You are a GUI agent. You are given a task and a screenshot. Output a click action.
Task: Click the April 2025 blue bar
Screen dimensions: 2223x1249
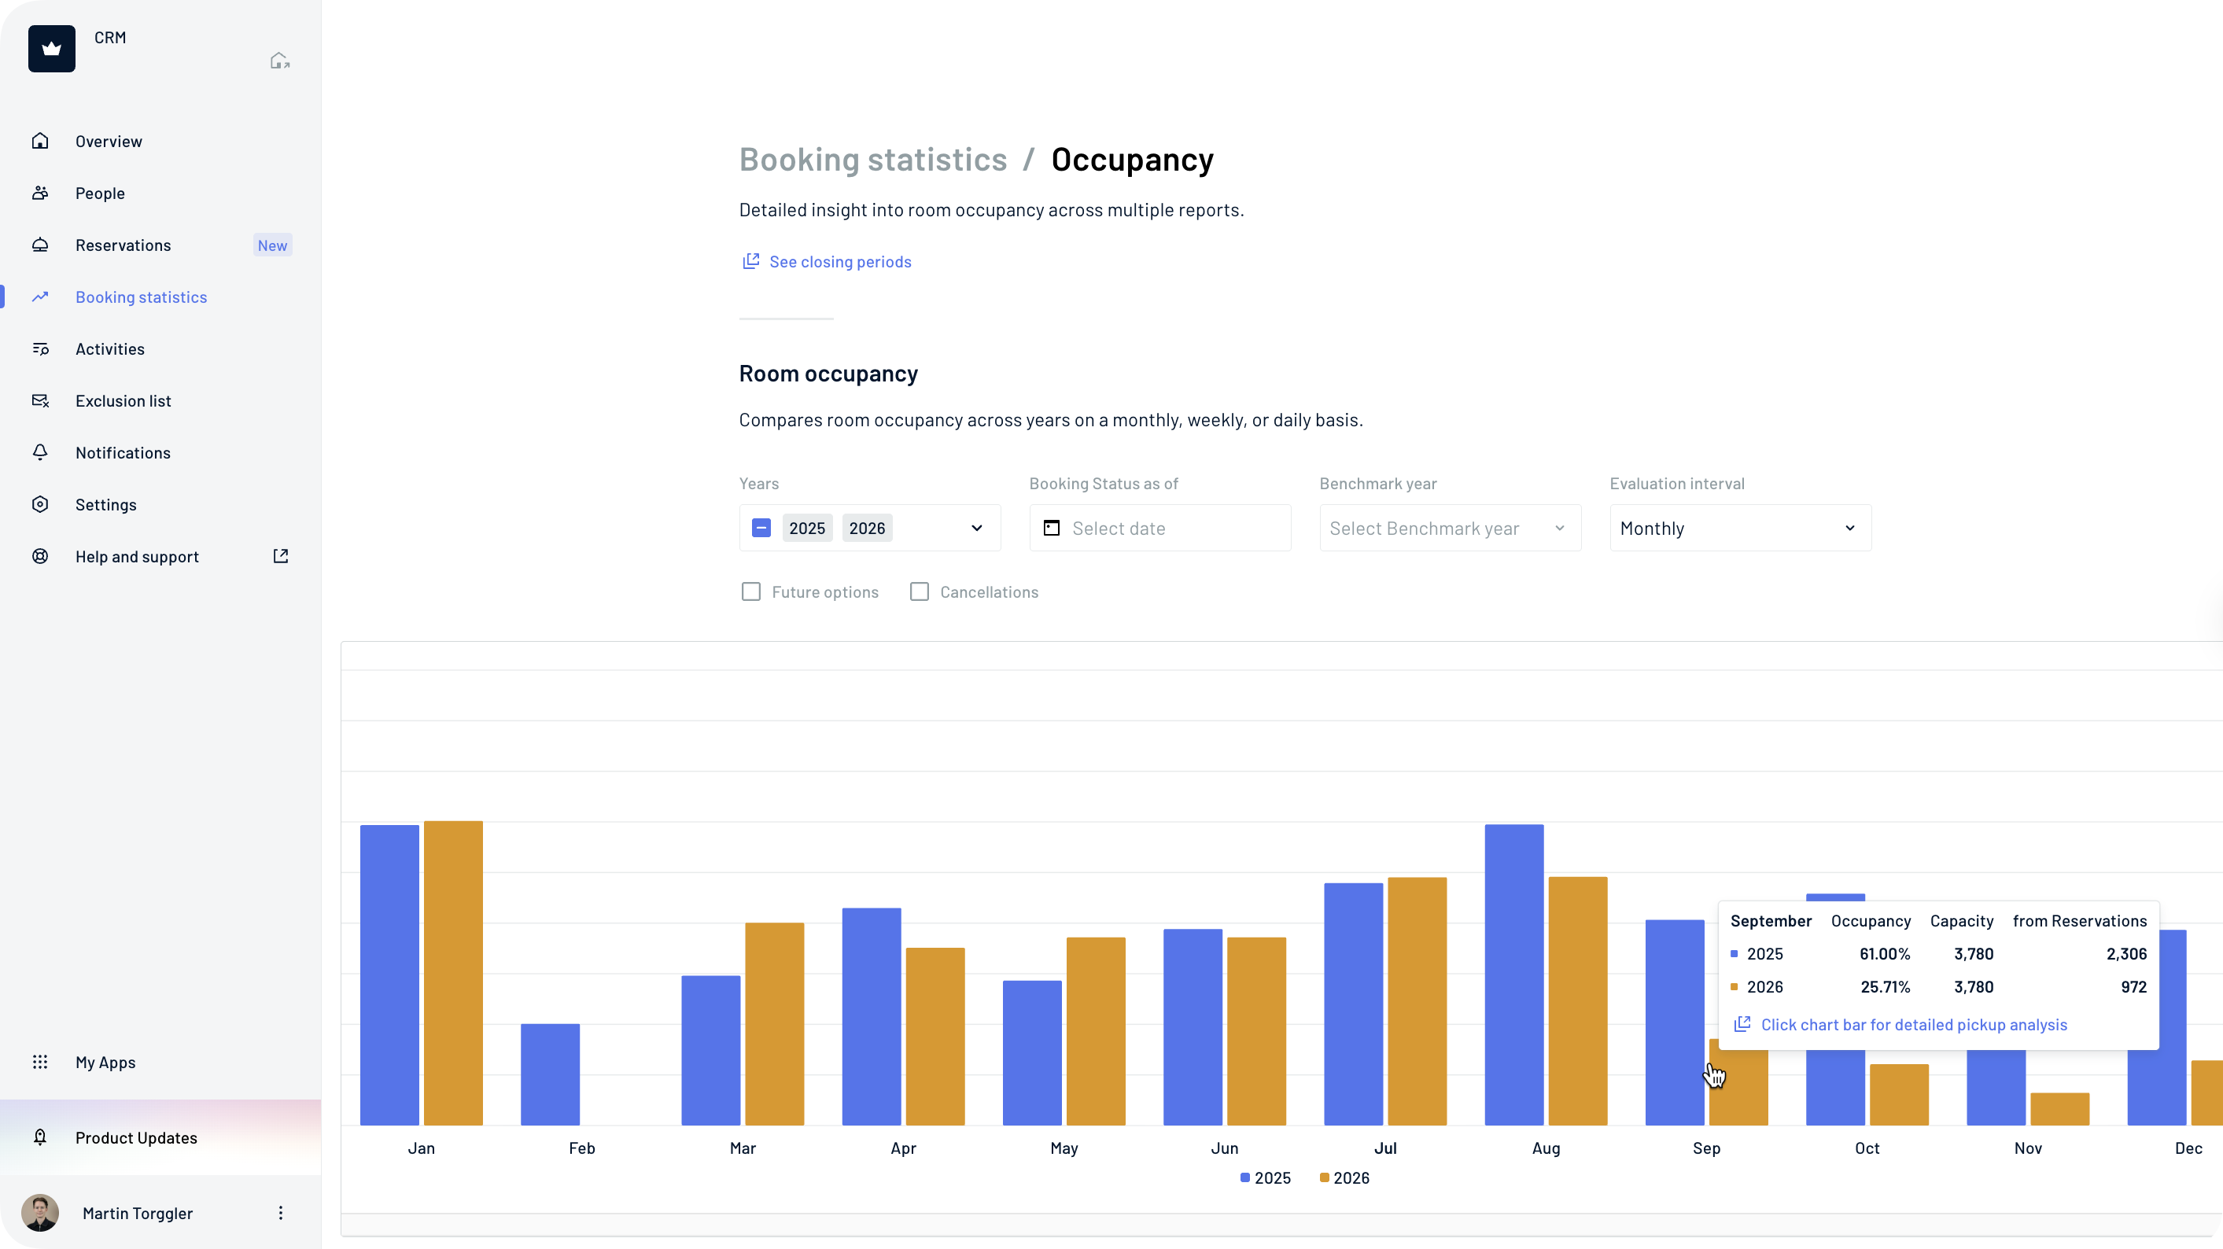[x=872, y=1016]
